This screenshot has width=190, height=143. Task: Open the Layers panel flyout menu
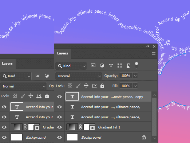coord(154,53)
